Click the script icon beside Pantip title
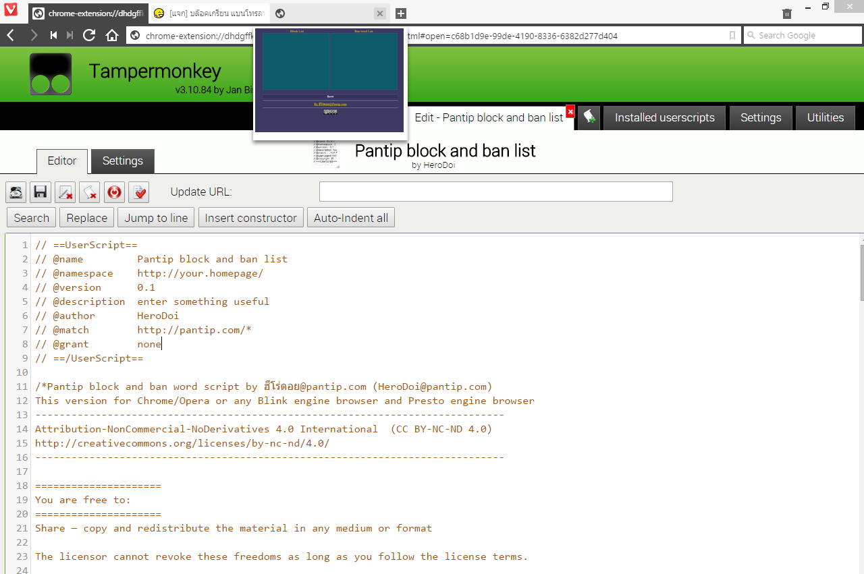The height and width of the screenshot is (574, 864). tap(327, 154)
